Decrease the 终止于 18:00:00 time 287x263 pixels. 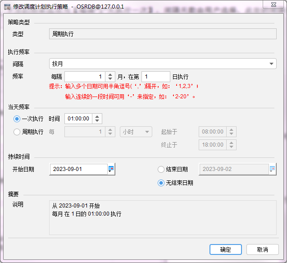click(x=232, y=147)
